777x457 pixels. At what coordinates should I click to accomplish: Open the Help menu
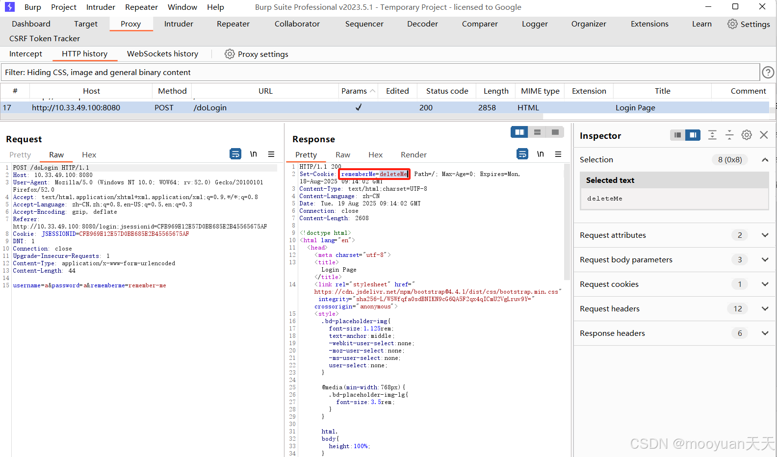point(215,7)
